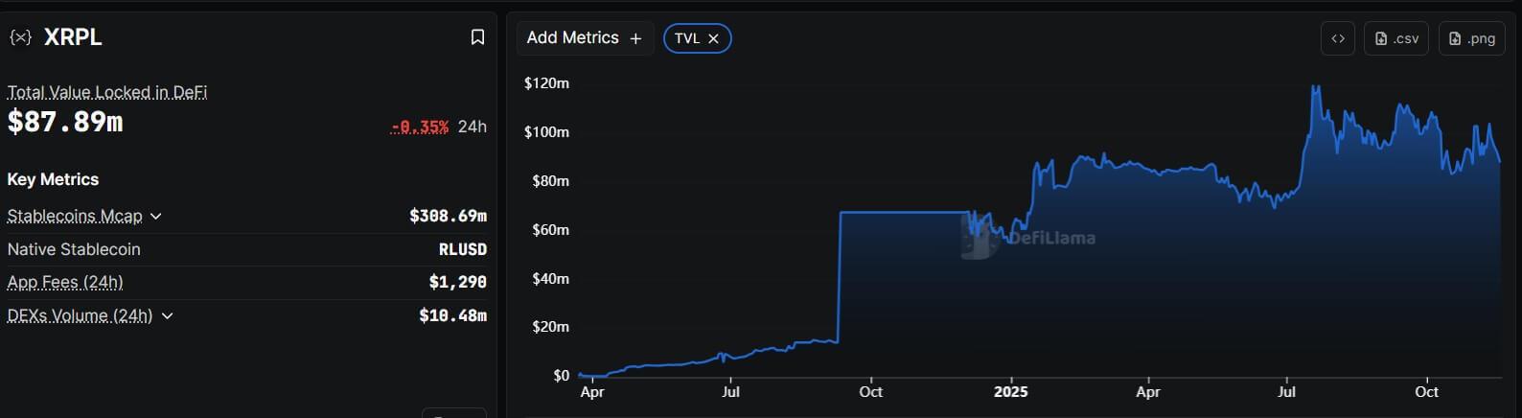Click the DefiLlama watermark logo
Screen dimensions: 1522x418
coord(977,237)
